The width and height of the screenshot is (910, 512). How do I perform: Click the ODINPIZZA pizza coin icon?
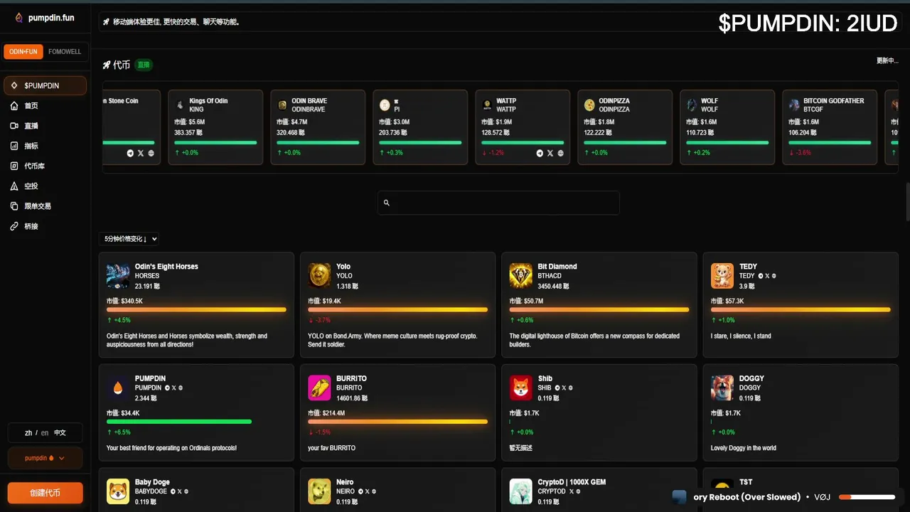coord(589,105)
